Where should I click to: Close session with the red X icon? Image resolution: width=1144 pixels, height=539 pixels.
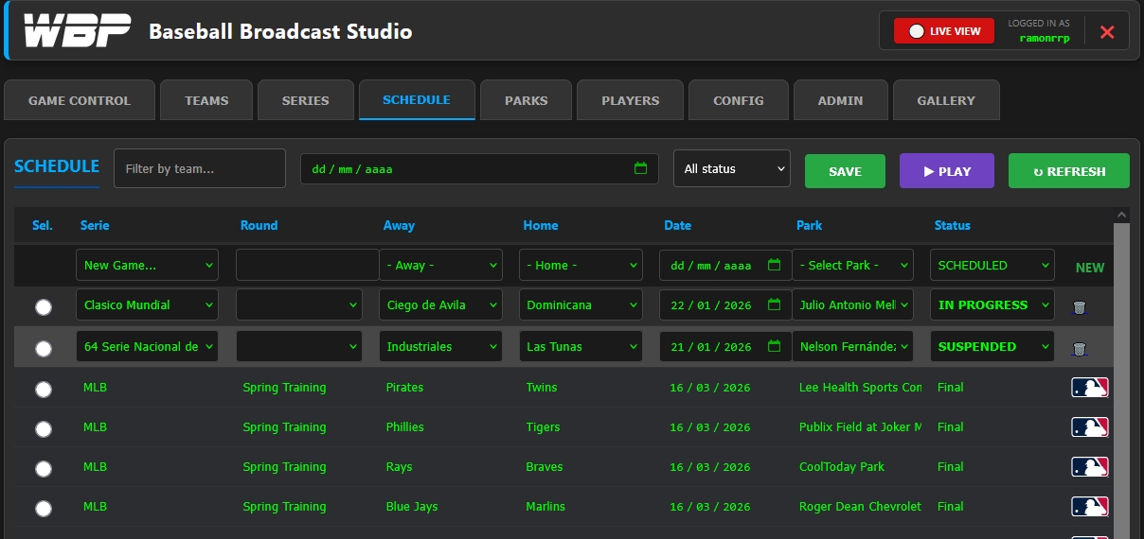[1107, 32]
